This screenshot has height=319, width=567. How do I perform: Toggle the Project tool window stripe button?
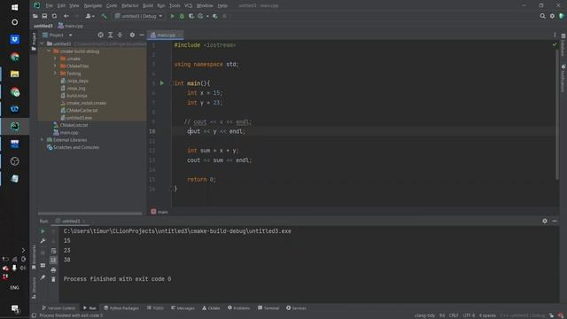[x=34, y=42]
